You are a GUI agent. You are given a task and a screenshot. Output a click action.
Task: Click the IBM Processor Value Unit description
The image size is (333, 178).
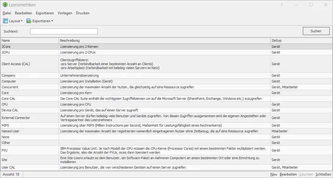[163, 150]
